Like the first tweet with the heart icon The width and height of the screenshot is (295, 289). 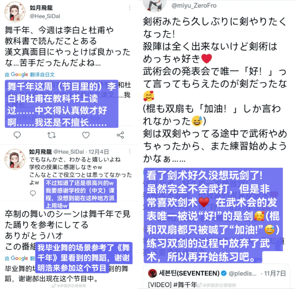click(x=86, y=135)
